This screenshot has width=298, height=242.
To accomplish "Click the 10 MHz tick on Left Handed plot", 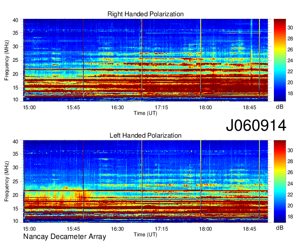I will click(x=15, y=221).
